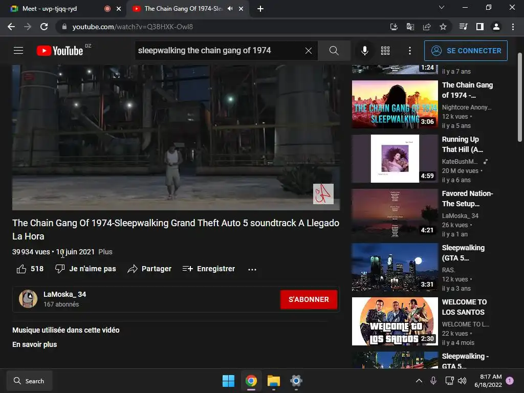Click Running Up That Hill title
This screenshot has width=524, height=393.
tap(462, 144)
